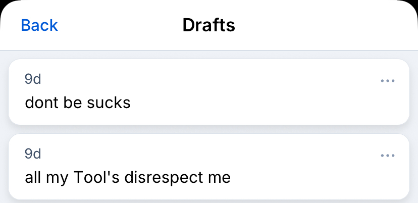
Task: Click the word "all" starting the second draft
Action: pos(32,178)
